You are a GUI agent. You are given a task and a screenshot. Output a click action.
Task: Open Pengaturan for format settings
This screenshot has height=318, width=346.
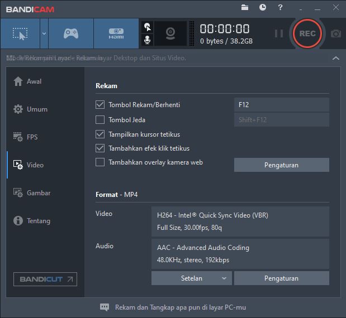point(282,278)
